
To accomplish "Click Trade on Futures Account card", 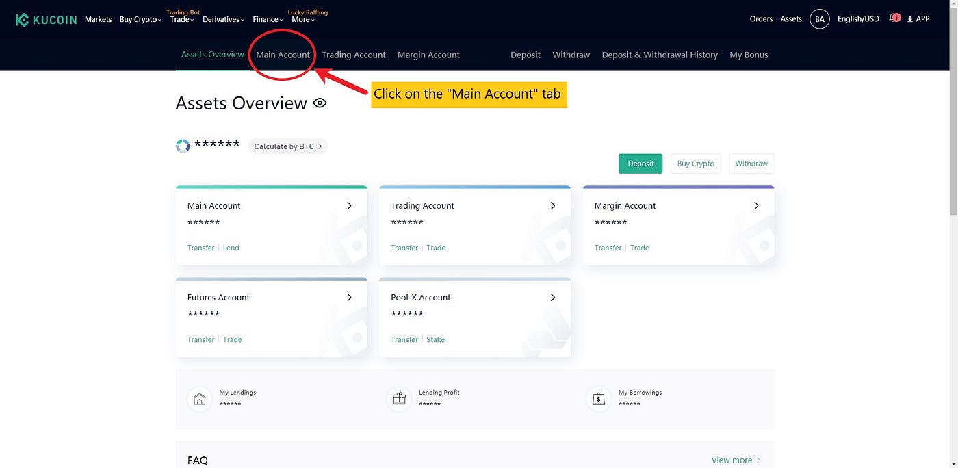I will point(233,339).
